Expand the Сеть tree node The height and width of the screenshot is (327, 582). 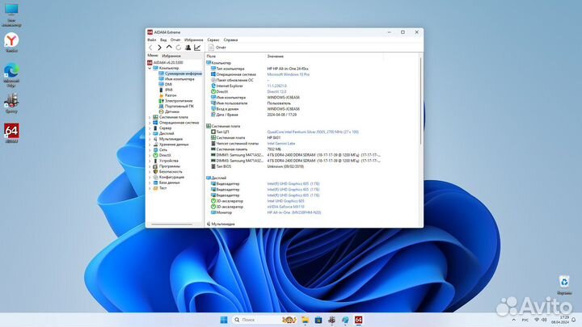pos(150,150)
